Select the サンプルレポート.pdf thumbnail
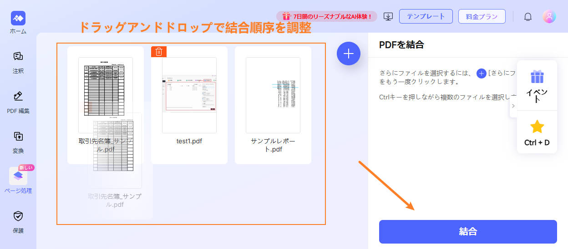The width and height of the screenshot is (568, 249). click(x=273, y=95)
